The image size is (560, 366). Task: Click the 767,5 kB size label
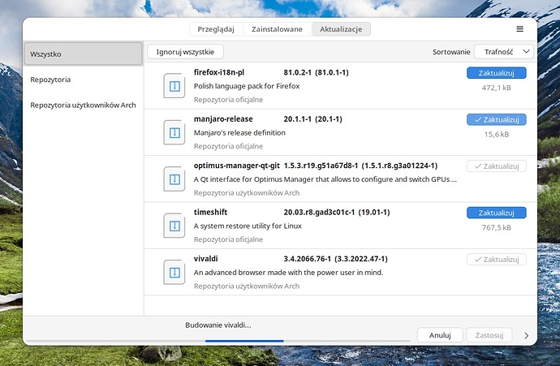pyautogui.click(x=496, y=227)
